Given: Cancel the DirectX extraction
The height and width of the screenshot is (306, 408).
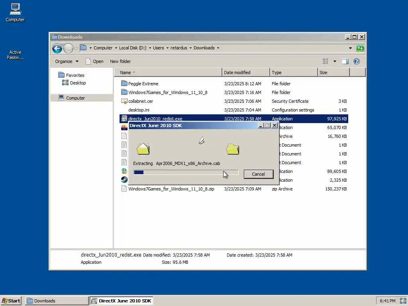Looking at the screenshot, I should click(258, 174).
